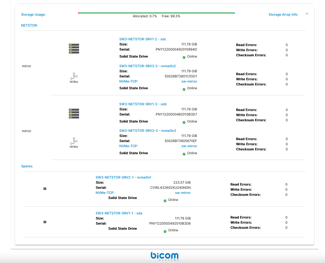Click the small disk icon for spare nvme0n1

[45, 189]
